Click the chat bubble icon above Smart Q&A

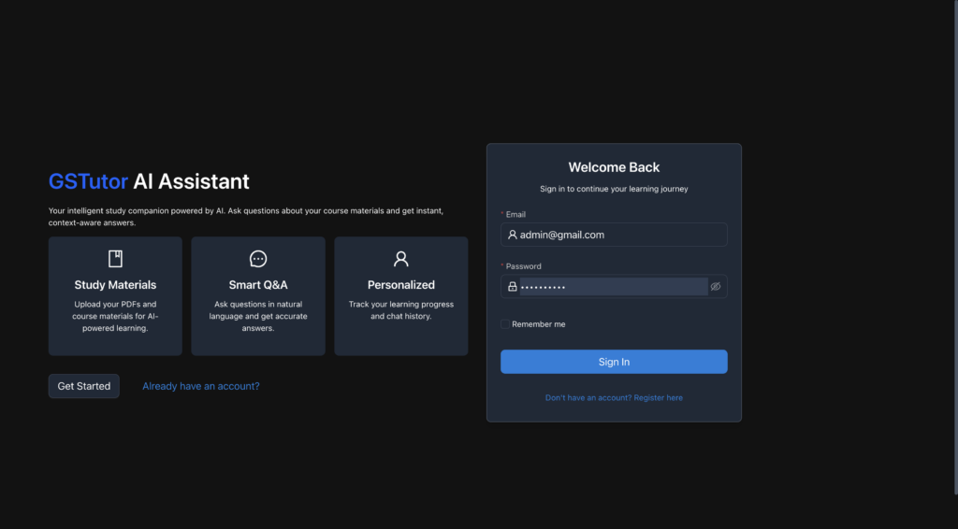tap(258, 259)
